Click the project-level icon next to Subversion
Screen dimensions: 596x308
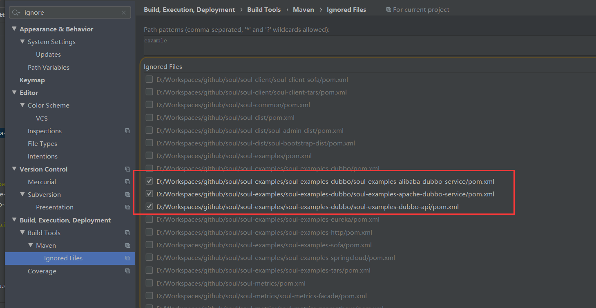(127, 194)
